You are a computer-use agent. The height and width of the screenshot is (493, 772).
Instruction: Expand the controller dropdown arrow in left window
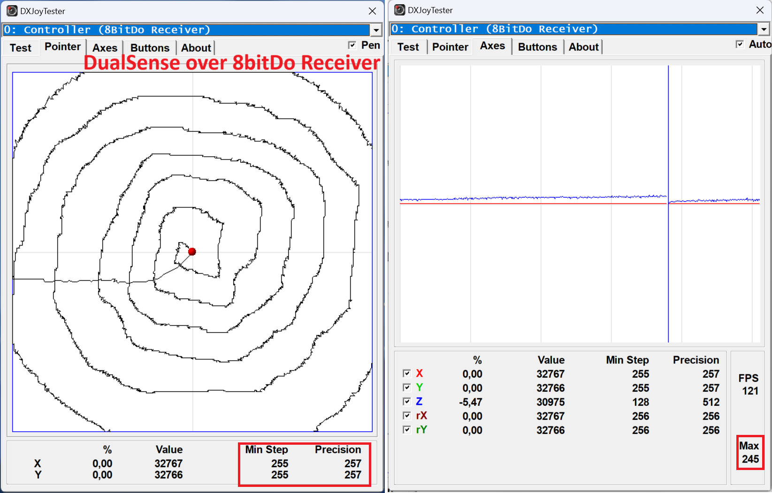click(376, 30)
